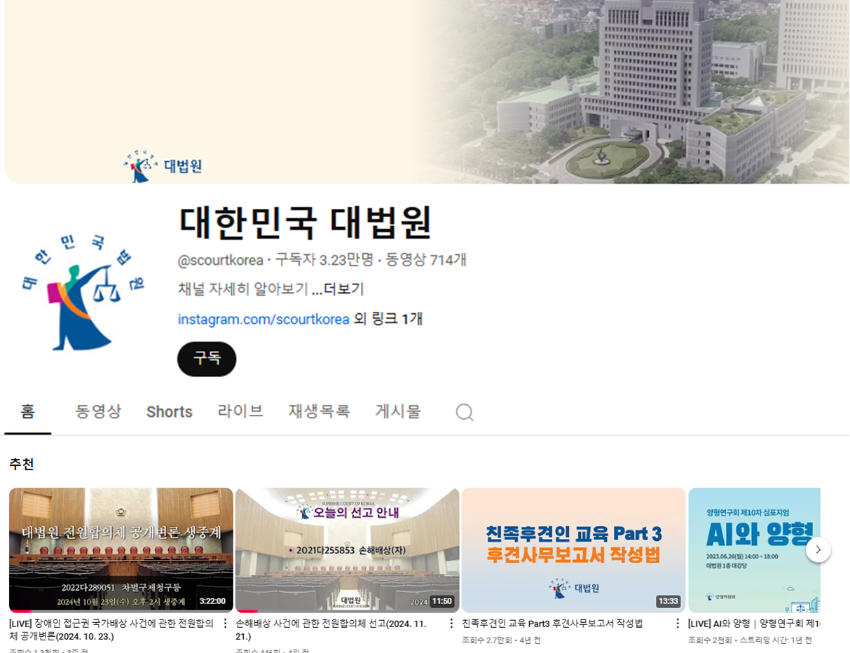Viewport: 850px width, 653px height.
Task: Open the 대한민국 대법원 channel avatar
Action: pos(83,291)
